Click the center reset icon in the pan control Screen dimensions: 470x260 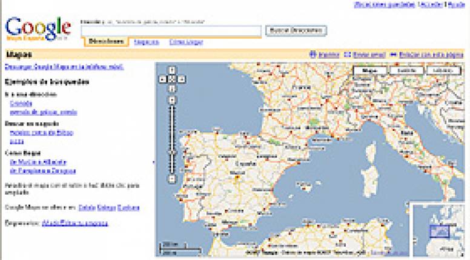click(172, 79)
